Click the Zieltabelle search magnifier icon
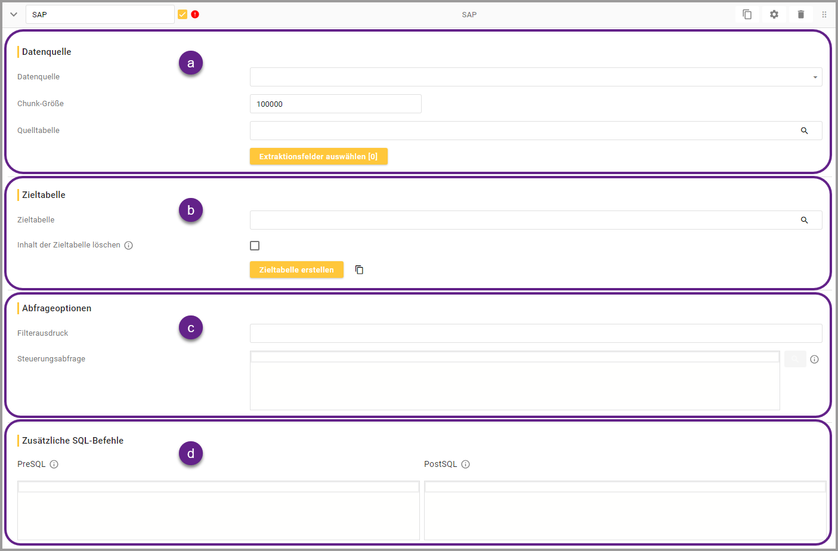 pos(804,220)
